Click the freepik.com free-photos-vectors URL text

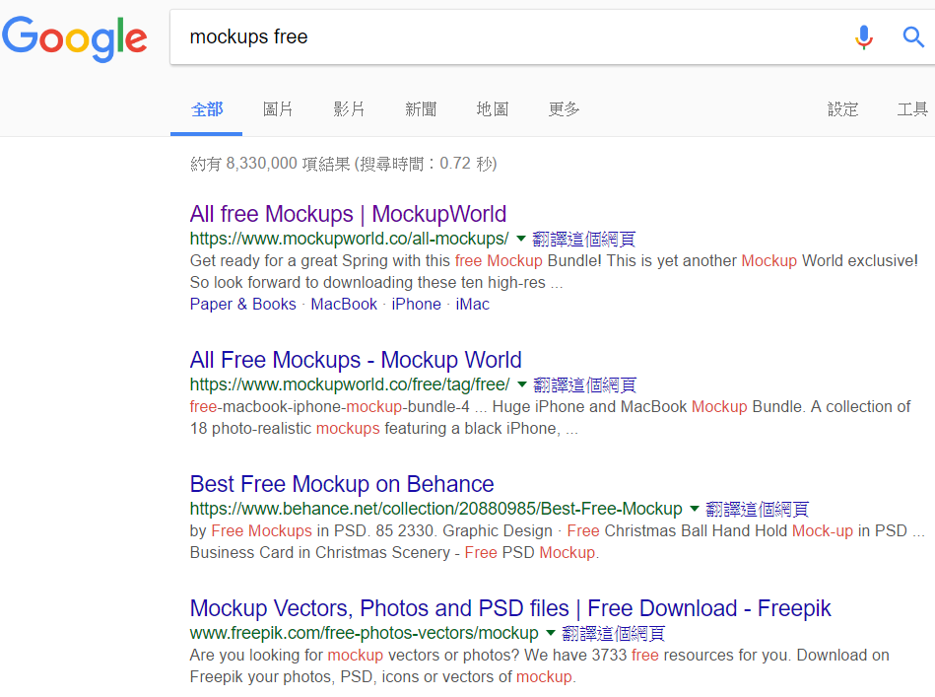point(365,633)
